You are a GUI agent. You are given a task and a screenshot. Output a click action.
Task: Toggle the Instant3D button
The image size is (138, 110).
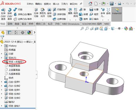[117, 14]
